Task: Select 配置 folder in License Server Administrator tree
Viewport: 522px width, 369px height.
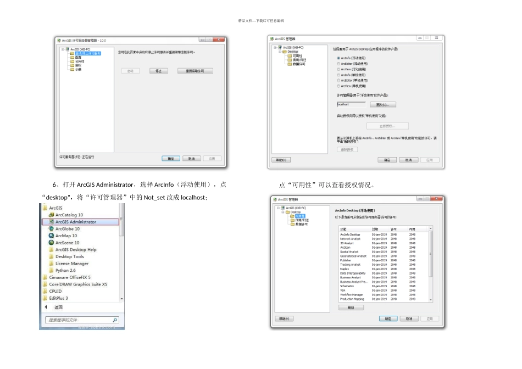Action: click(76, 58)
